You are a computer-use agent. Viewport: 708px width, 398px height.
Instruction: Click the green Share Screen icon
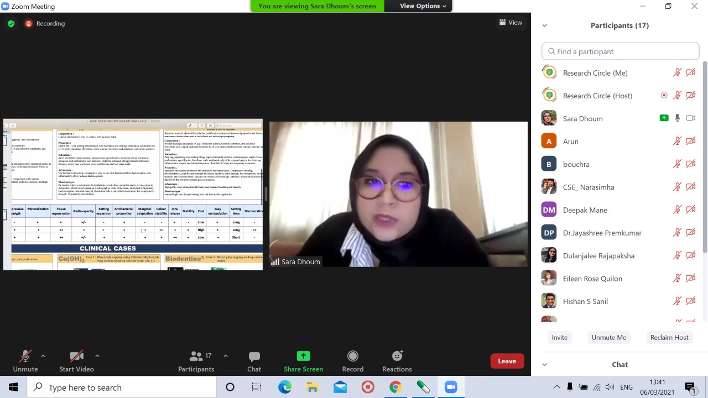pos(303,357)
